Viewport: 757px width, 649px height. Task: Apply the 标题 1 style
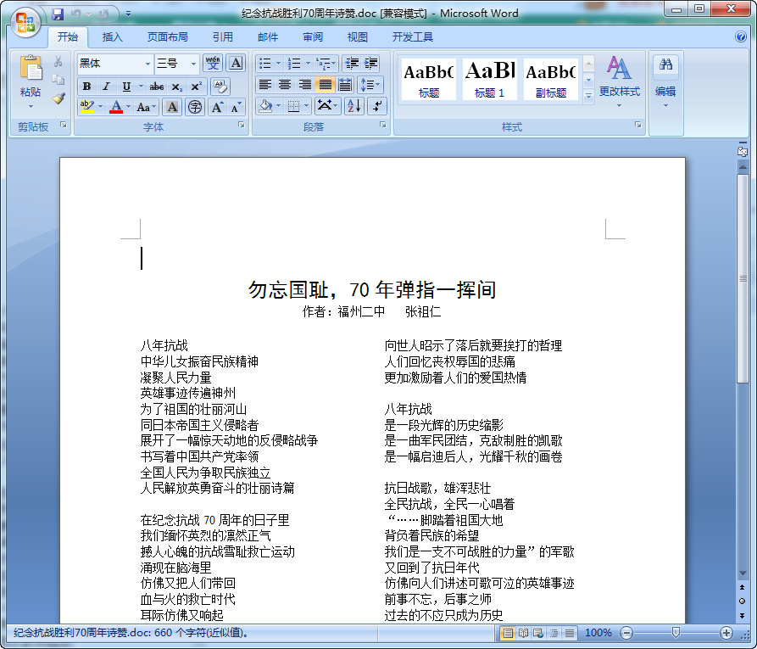click(489, 78)
